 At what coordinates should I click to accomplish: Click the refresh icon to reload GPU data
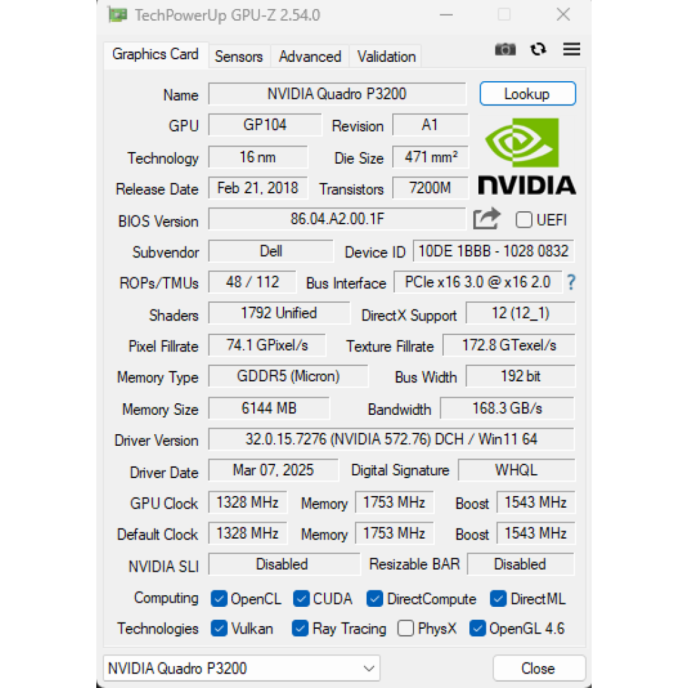pos(538,50)
